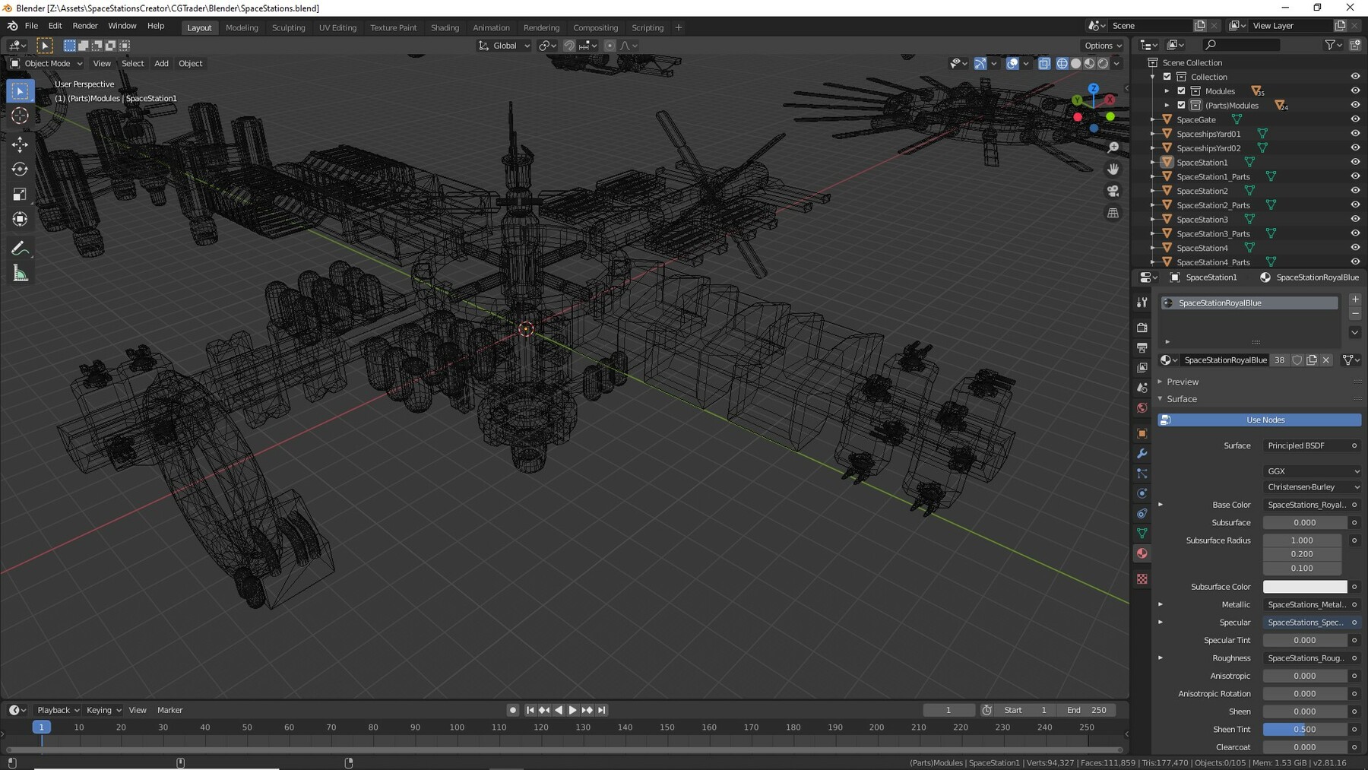Screen dimensions: 1368x770
Task: Toggle camera view in viewport
Action: pyautogui.click(x=1113, y=191)
